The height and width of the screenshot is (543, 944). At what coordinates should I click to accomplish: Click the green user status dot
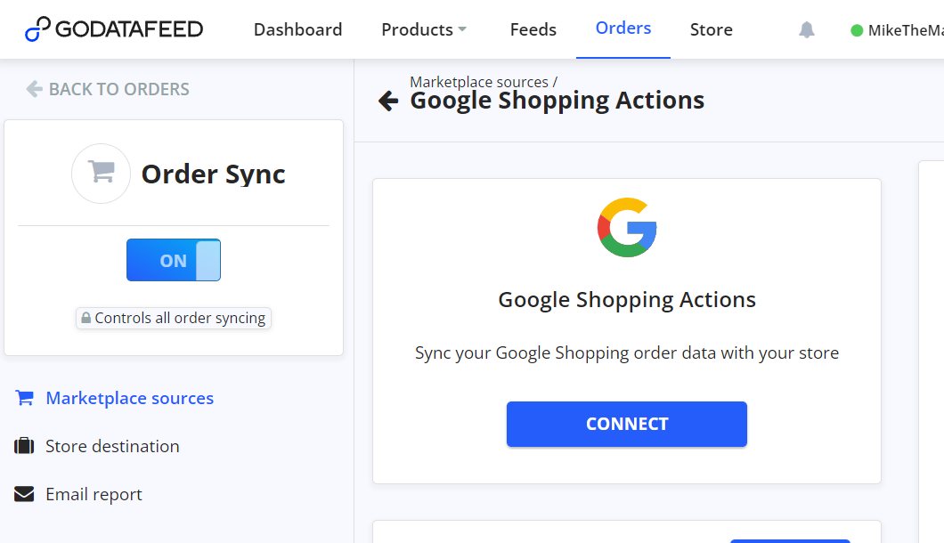click(x=857, y=30)
